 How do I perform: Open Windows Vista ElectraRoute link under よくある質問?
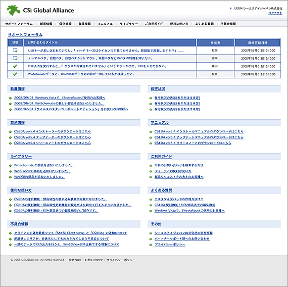pos(189,211)
